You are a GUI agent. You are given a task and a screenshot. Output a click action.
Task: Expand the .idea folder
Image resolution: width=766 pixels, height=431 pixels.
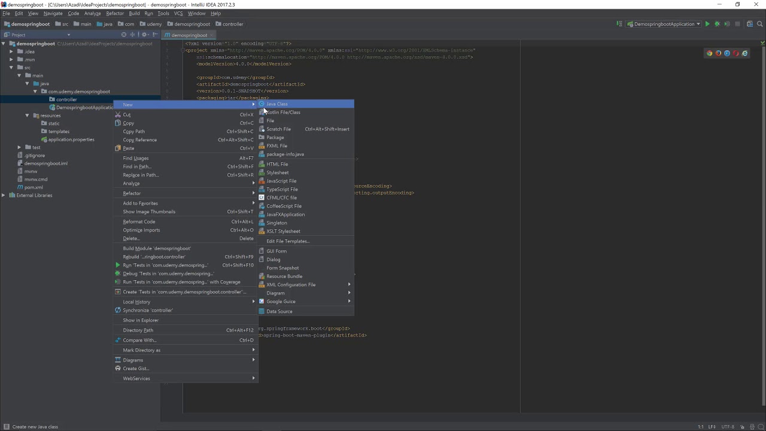11,51
